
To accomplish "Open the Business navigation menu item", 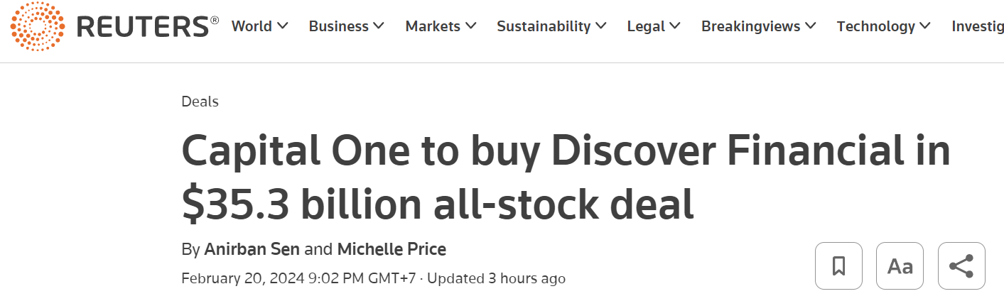I will (339, 26).
